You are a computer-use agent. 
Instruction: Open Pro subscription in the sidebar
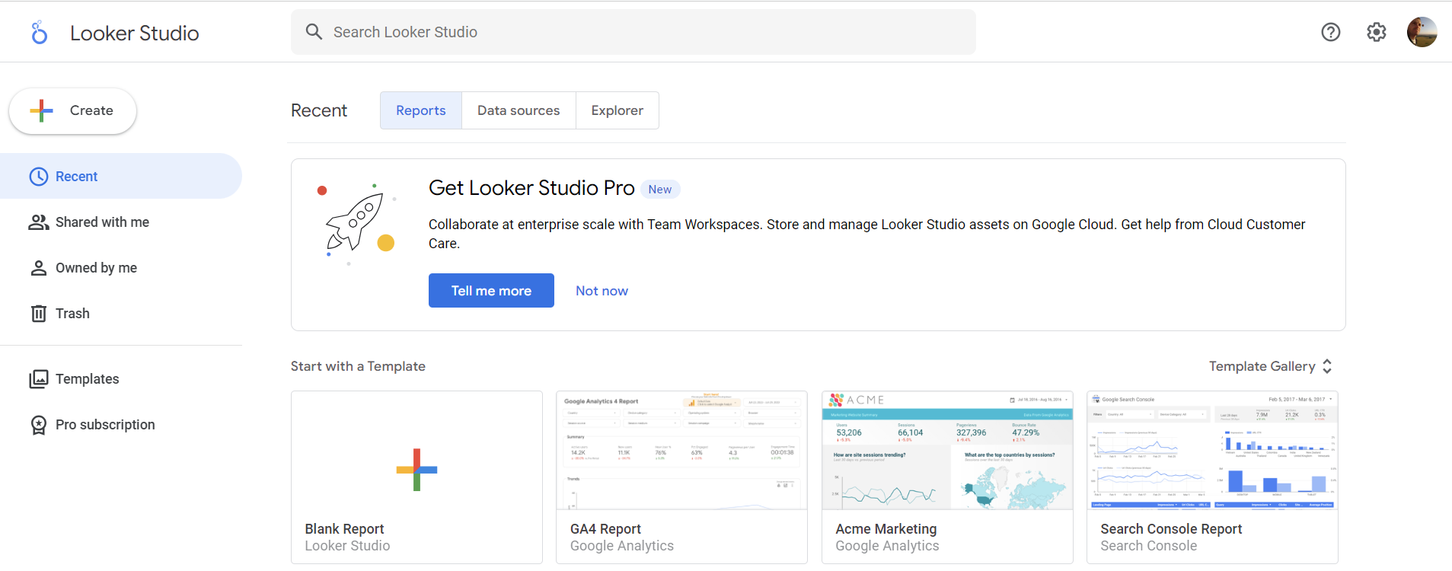pos(121,425)
